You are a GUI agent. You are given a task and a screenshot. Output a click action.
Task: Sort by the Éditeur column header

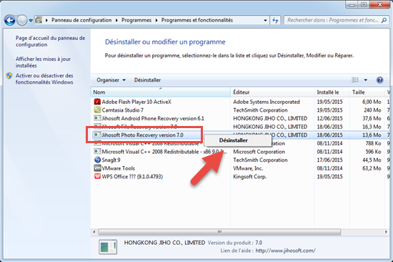pos(272,92)
